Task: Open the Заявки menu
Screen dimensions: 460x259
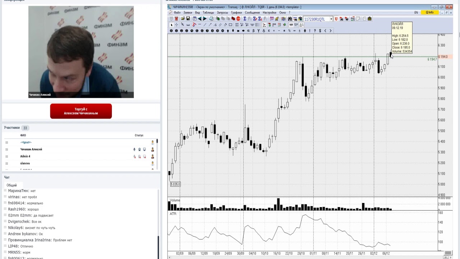Action: (x=188, y=13)
